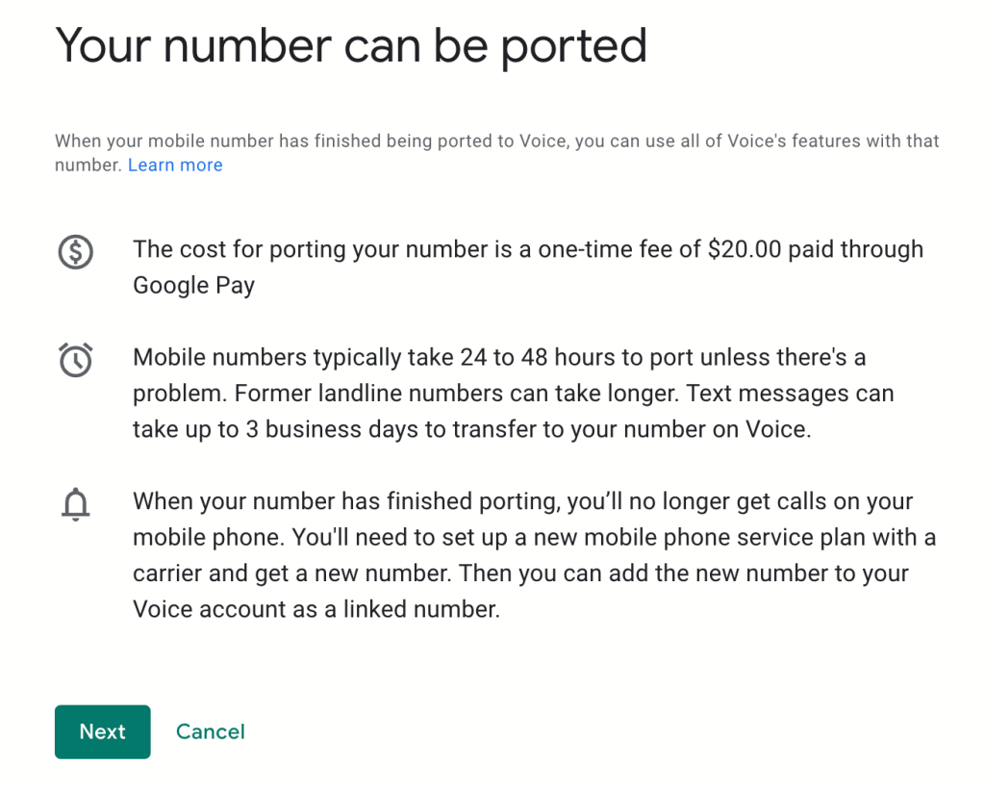Open the Learn more link
This screenshot has width=985, height=792.
coord(175,165)
